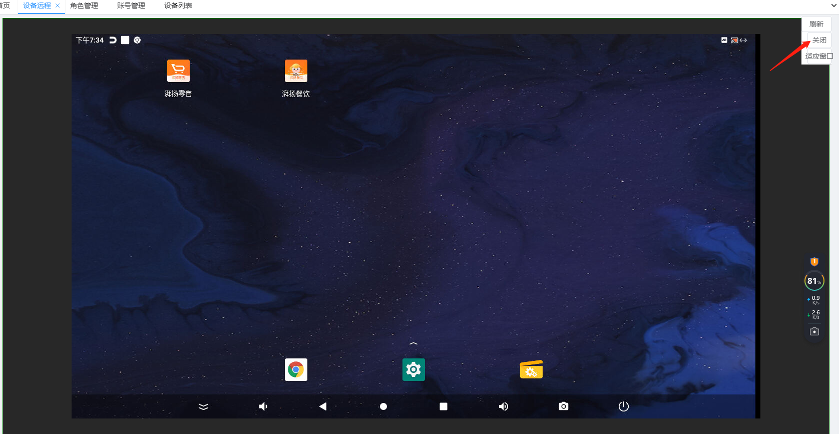Tap the recent apps square button
Viewport: 839px width, 434px height.
444,406
